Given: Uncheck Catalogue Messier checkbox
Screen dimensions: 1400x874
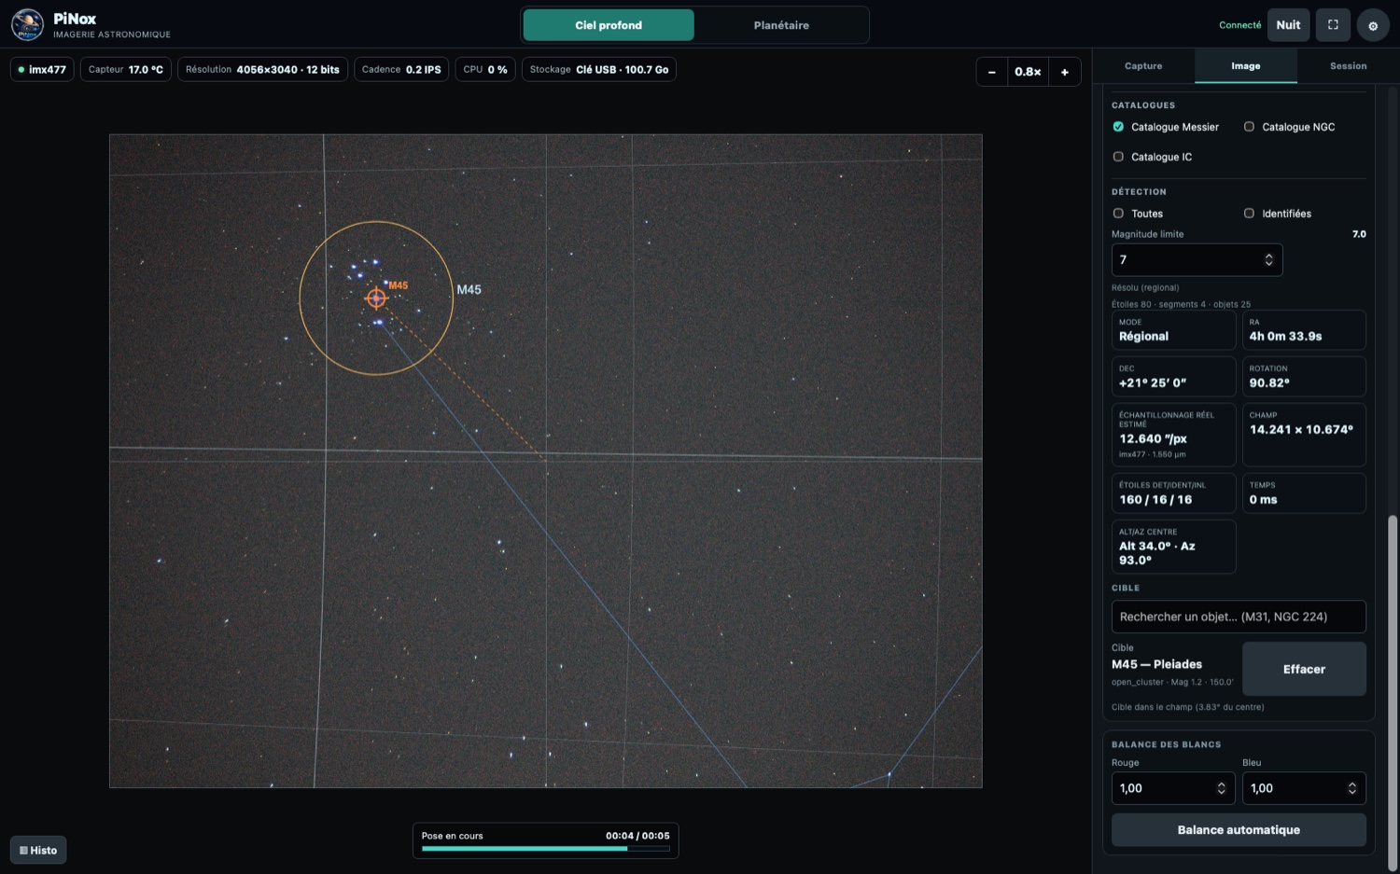Looking at the screenshot, I should 1118,127.
